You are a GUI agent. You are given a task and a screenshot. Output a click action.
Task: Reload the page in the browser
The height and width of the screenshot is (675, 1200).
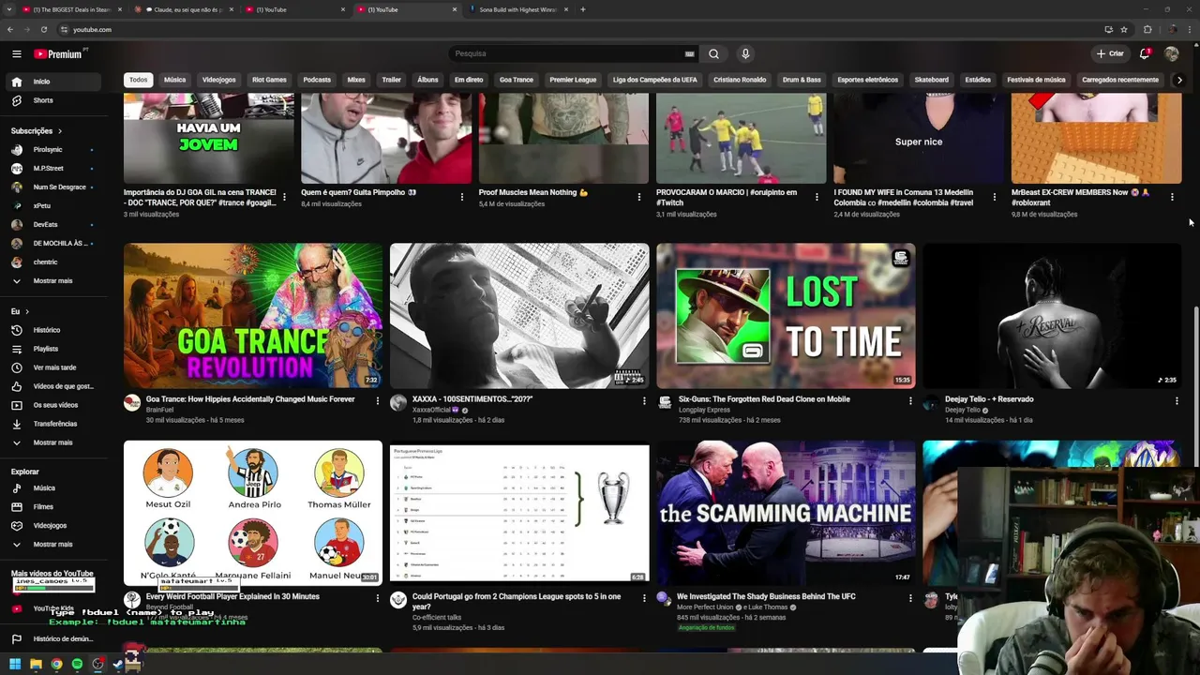click(43, 29)
